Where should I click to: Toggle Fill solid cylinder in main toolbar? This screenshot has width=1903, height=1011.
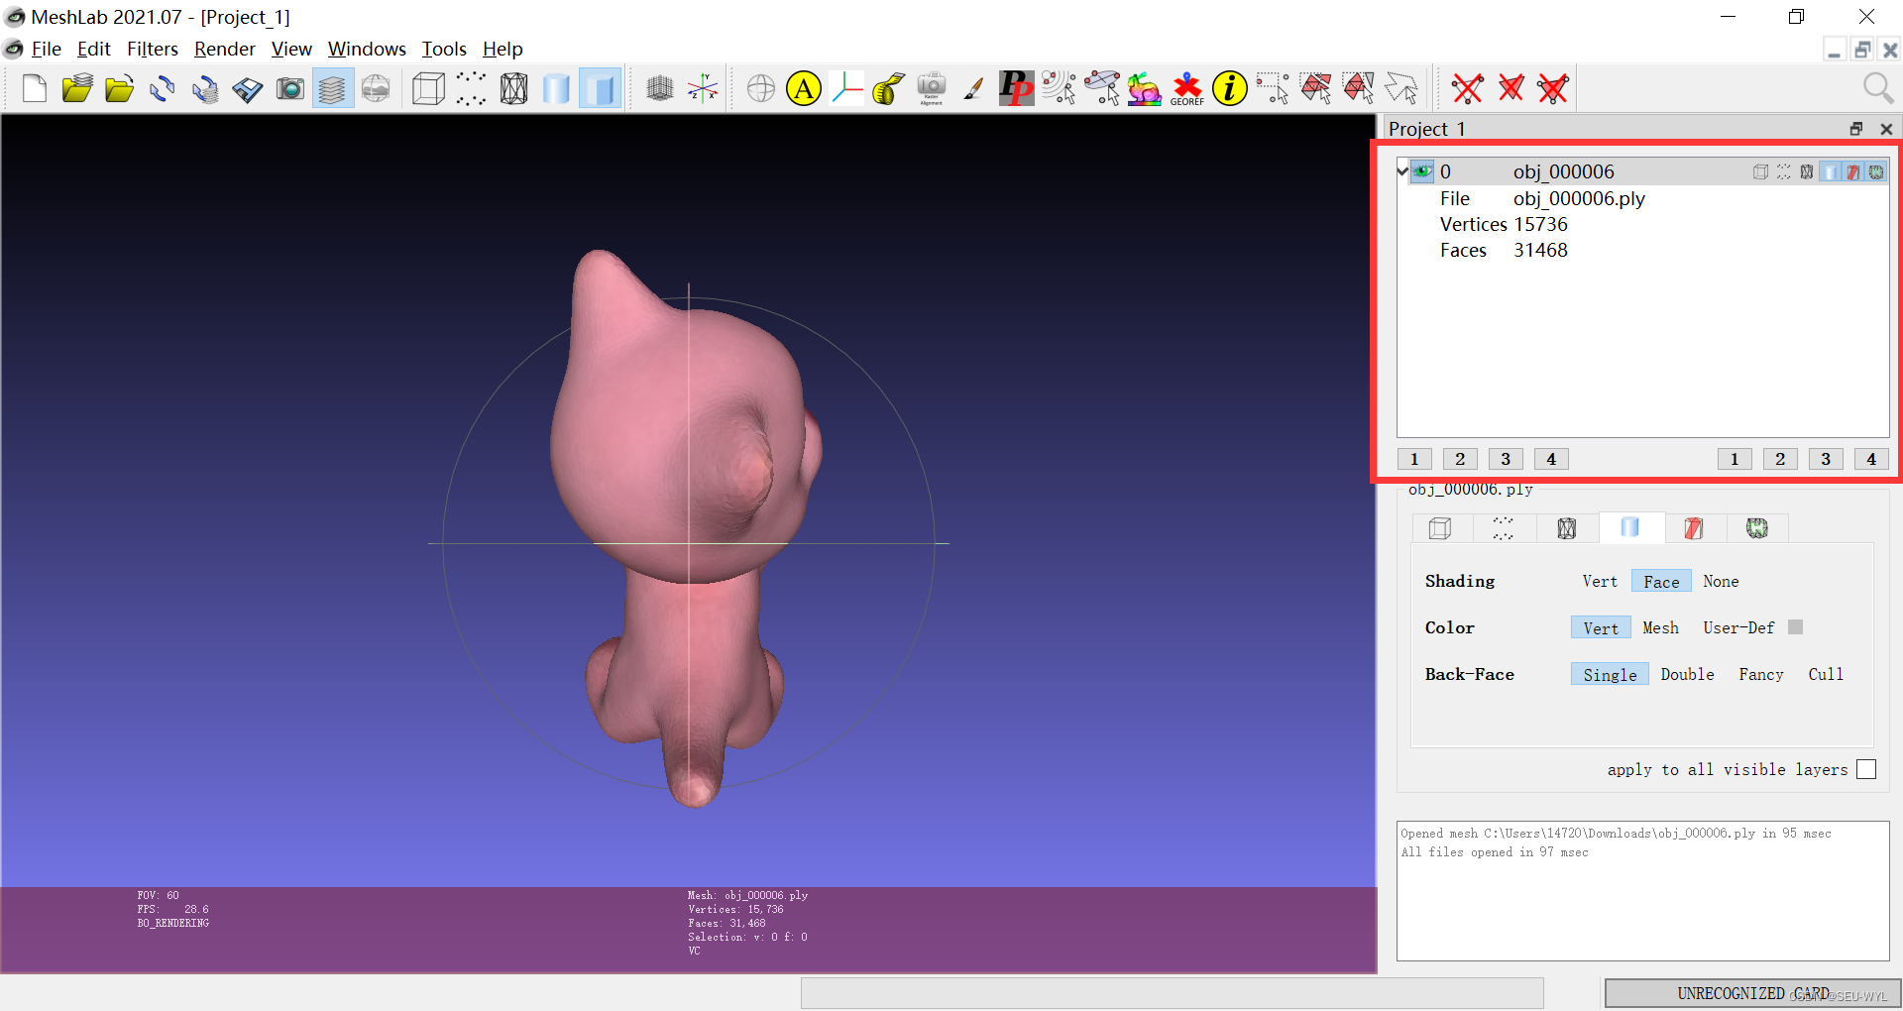(x=556, y=89)
